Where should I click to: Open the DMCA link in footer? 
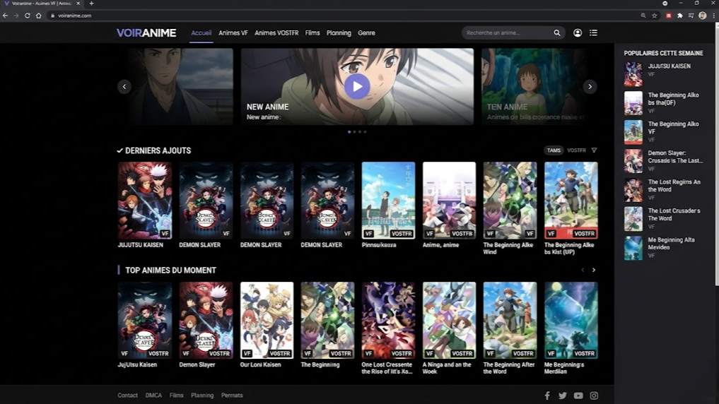[x=153, y=396]
